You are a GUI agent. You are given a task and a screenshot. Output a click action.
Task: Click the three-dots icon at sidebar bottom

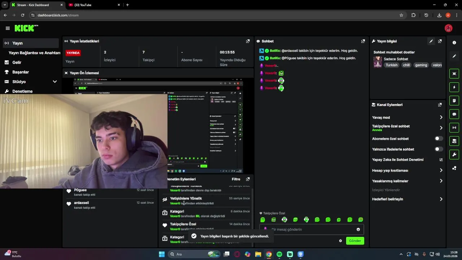tap(454, 168)
